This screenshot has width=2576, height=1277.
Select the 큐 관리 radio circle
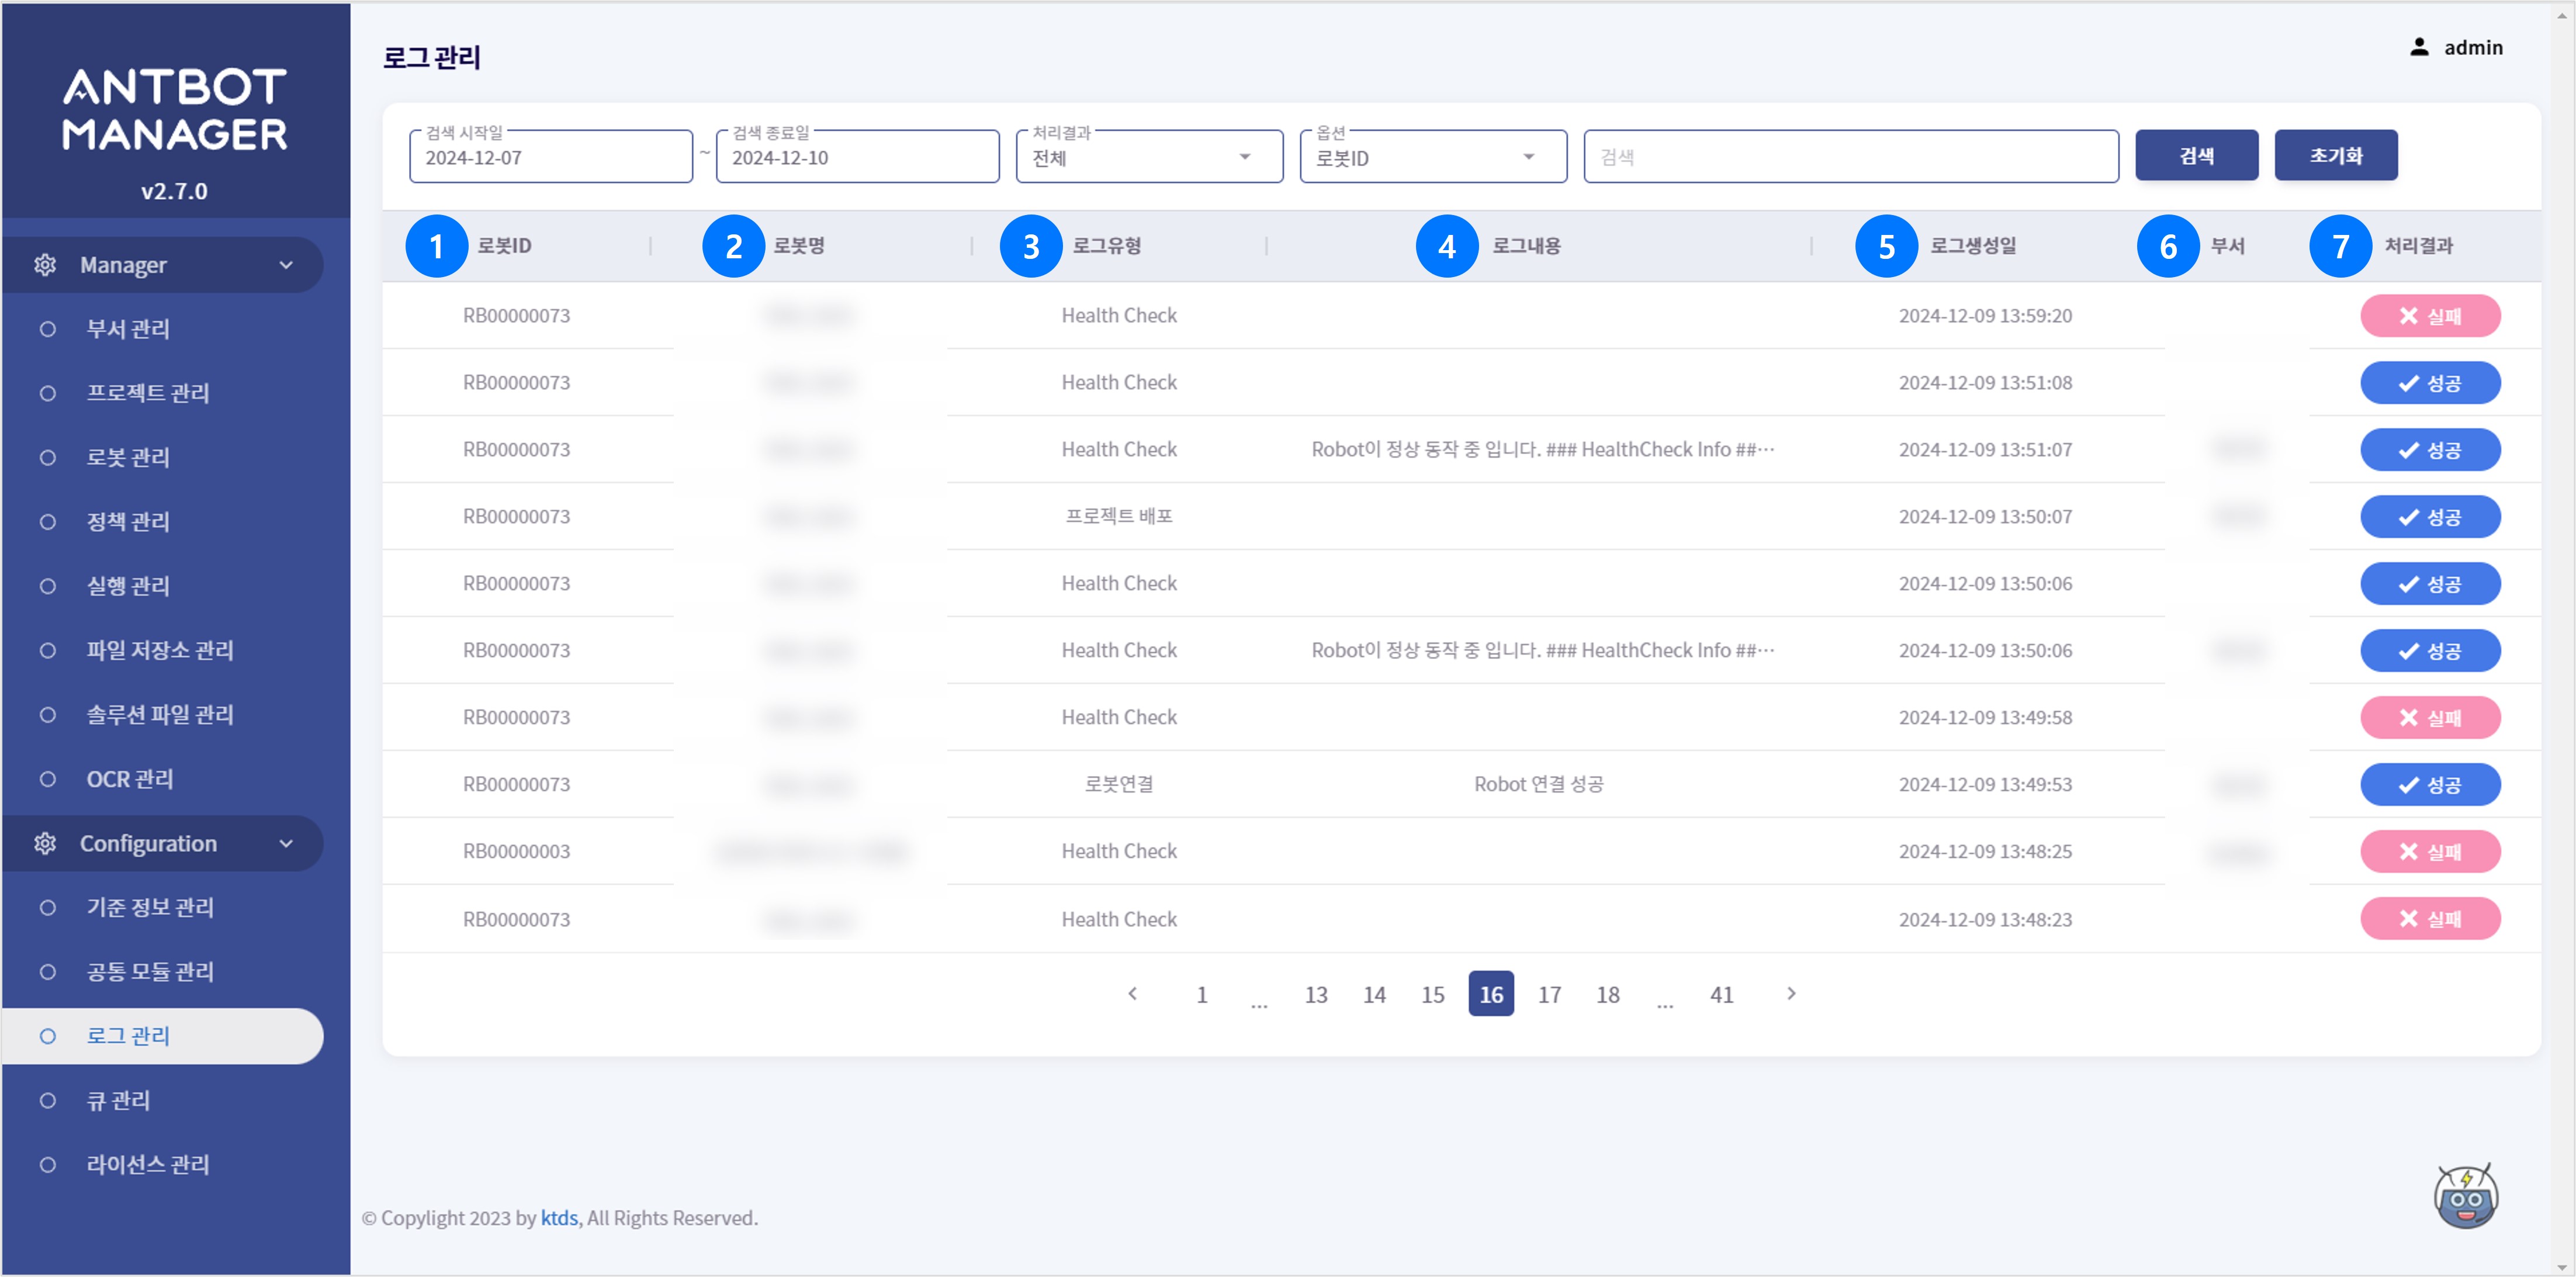[x=47, y=1100]
